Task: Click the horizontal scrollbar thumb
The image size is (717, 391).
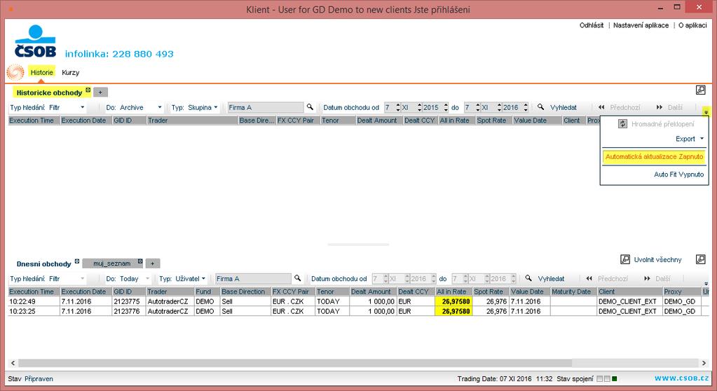Action: pyautogui.click(x=295, y=363)
